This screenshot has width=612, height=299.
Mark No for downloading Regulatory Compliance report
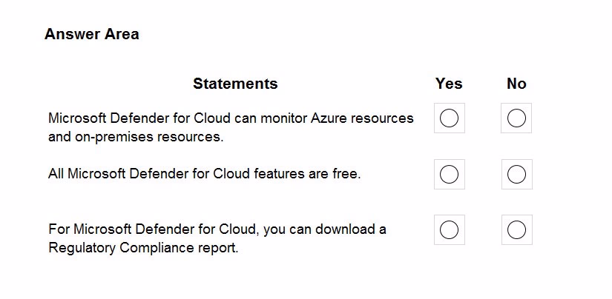[516, 229]
